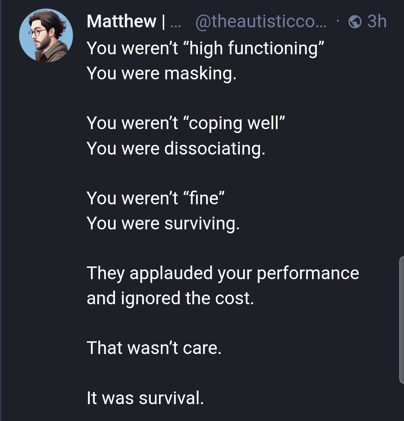Click the globe public visibility icon
The image size is (404, 421).
[354, 22]
